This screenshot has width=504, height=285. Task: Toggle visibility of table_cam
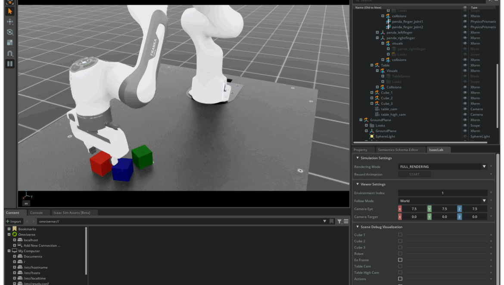(465, 109)
